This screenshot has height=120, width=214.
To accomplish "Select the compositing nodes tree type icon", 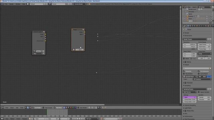I will pos(28,108).
